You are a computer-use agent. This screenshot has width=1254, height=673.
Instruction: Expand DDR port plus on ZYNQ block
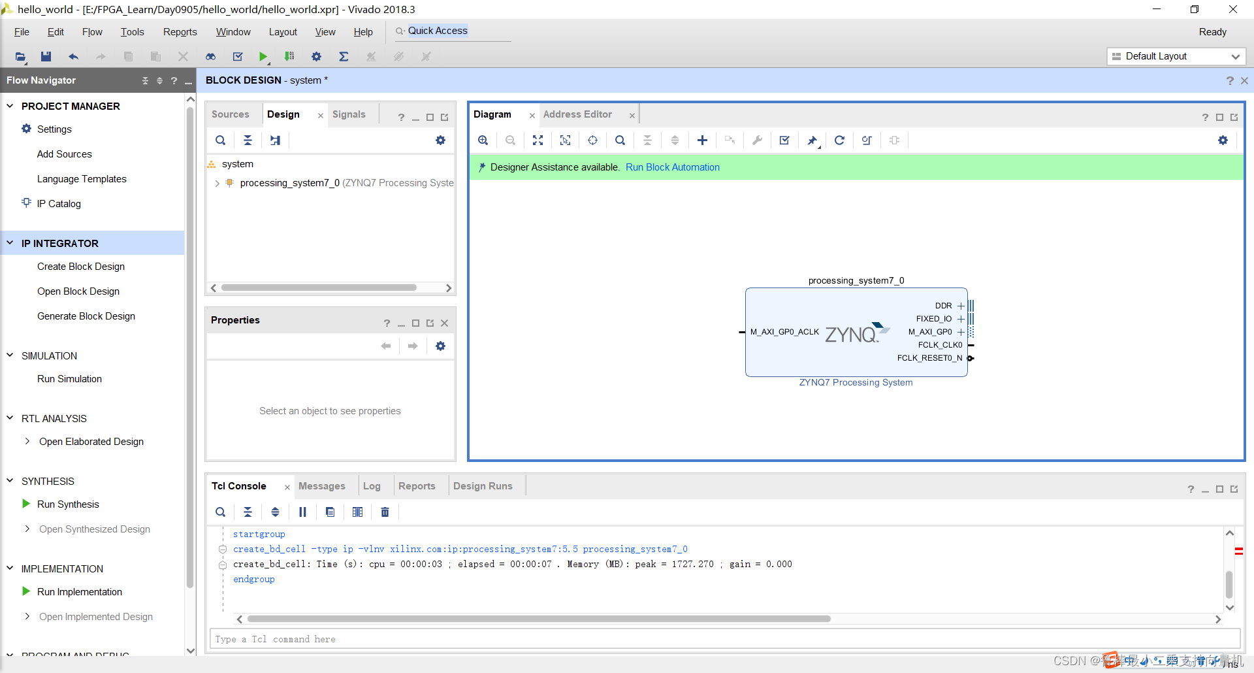[x=961, y=306]
